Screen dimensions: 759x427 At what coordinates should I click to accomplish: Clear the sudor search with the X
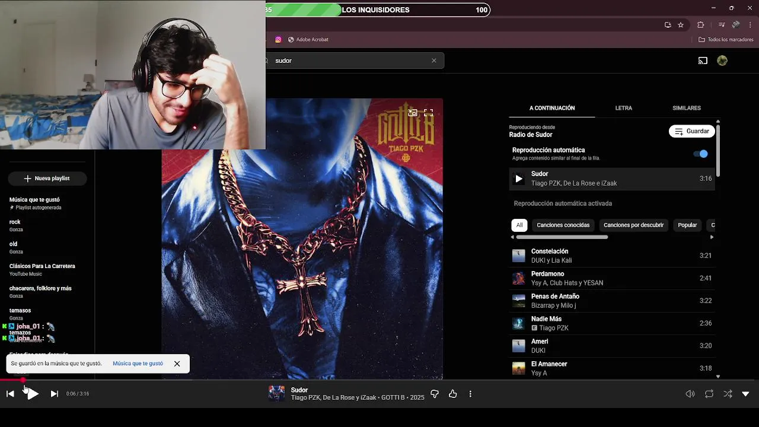click(x=434, y=60)
